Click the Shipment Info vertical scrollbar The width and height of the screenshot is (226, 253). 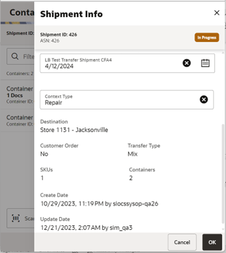point(223,173)
